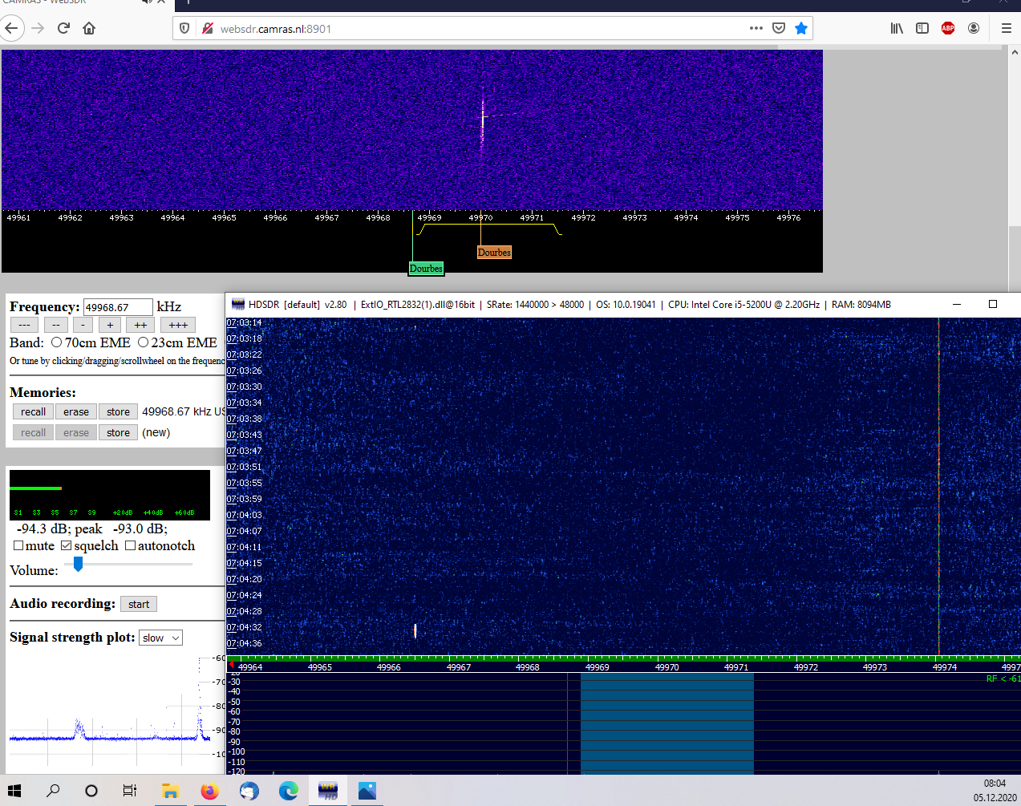This screenshot has width=1021, height=806.
Task: Open the browser home page
Action: coord(89,28)
